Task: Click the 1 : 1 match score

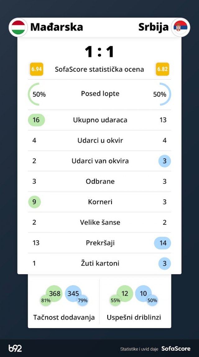Action: (99, 52)
